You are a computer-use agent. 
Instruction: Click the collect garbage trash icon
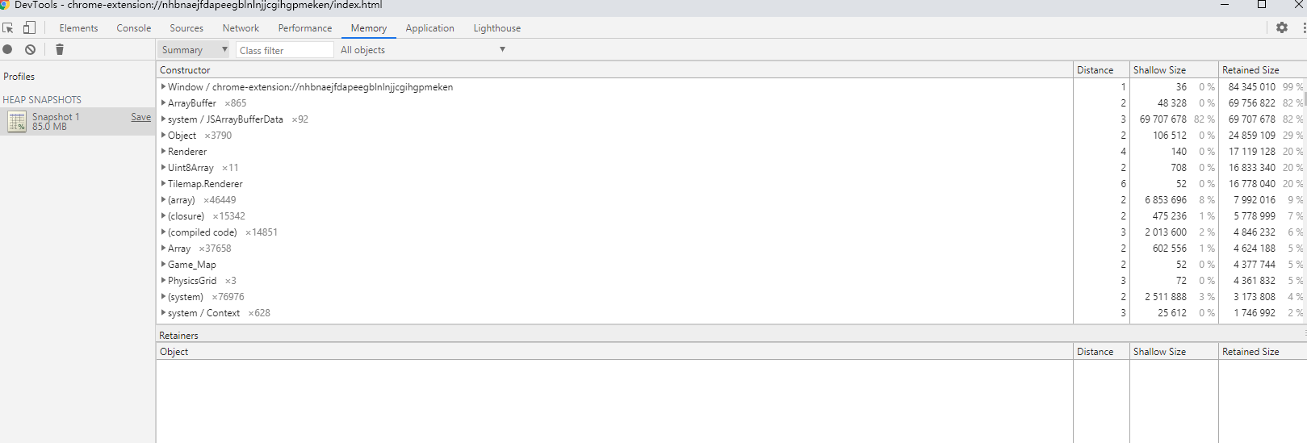(x=59, y=49)
